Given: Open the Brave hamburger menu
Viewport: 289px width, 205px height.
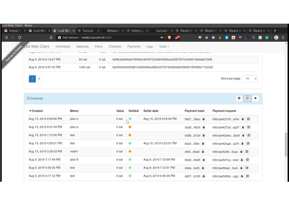Looking at the screenshot, I should point(283,37).
